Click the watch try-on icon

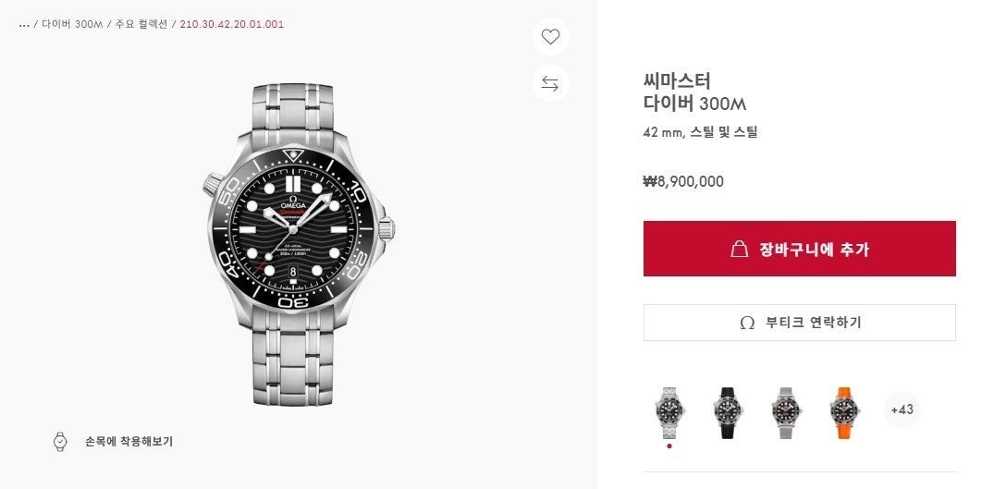[x=60, y=442]
